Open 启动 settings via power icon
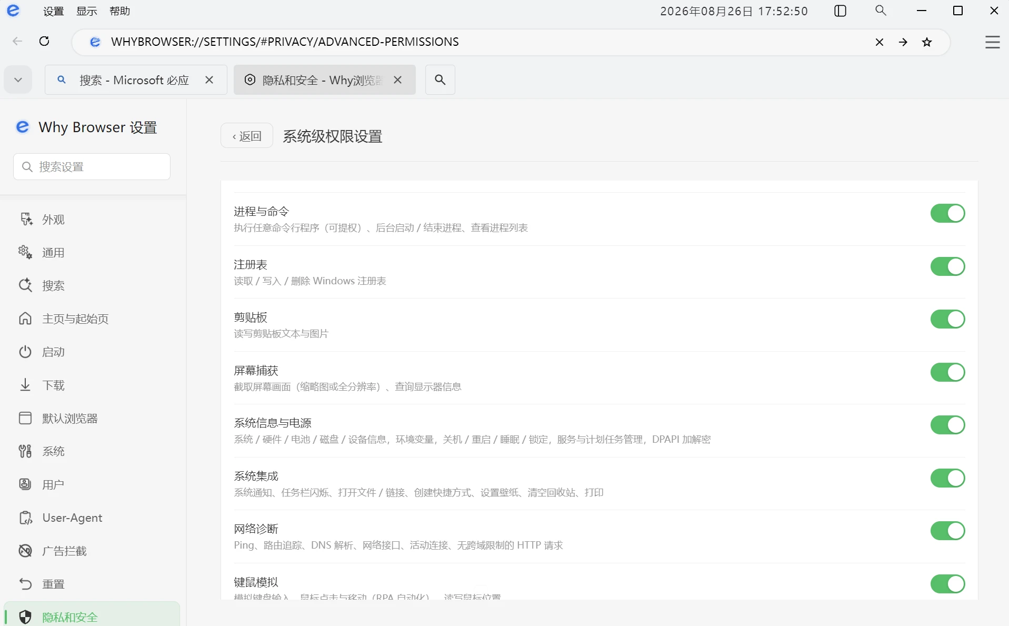Image resolution: width=1009 pixels, height=626 pixels. [x=25, y=352]
